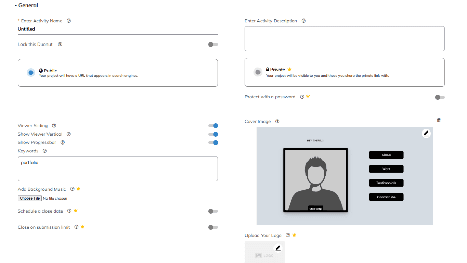Click the Keywords field containing portfolio
Screen dimensions: 467x263
[x=118, y=168]
